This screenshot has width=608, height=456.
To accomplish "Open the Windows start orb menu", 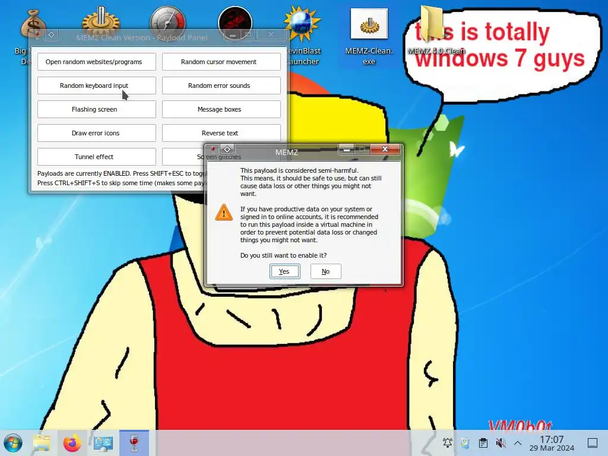I will 13,443.
